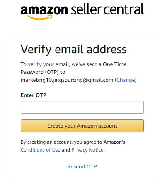Screen dimensions: 155x180
Task: Click the Amazon's word in agreement text
Action: (114, 142)
